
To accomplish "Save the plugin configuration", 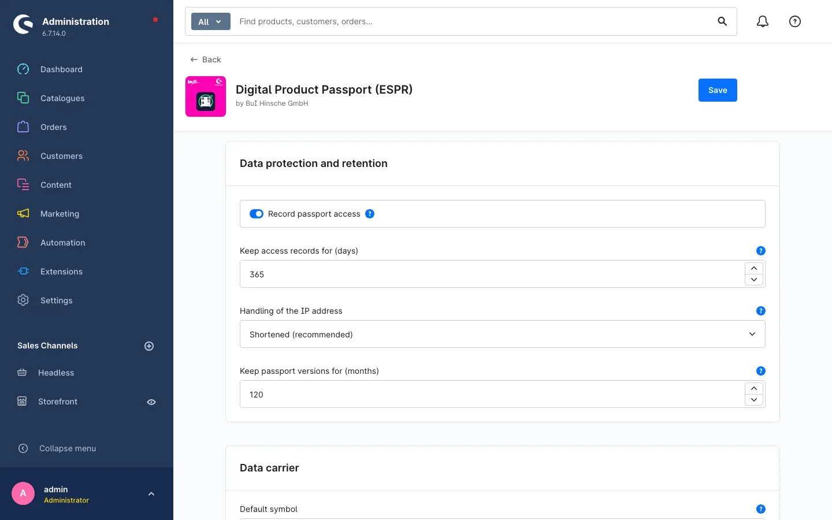I will click(718, 90).
